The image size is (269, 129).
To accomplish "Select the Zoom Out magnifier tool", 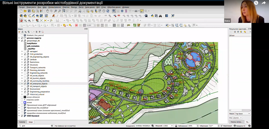I will click(59, 11).
